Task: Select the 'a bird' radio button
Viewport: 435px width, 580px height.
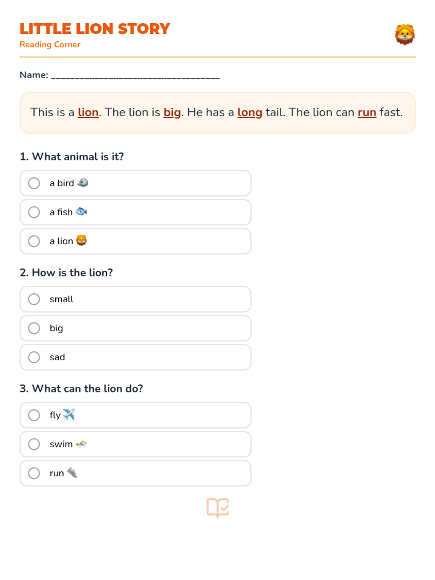Action: pos(34,183)
